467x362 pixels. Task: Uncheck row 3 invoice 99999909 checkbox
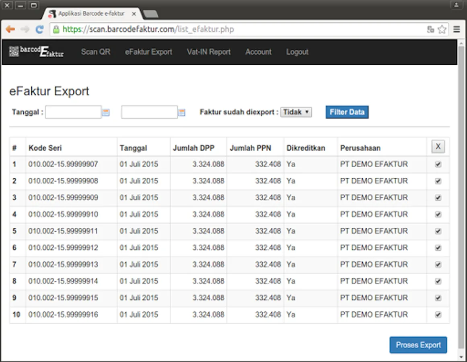438,197
